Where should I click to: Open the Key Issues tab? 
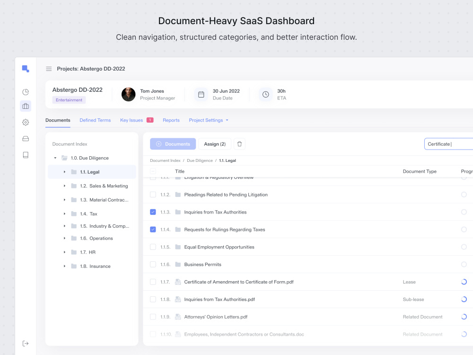point(131,120)
